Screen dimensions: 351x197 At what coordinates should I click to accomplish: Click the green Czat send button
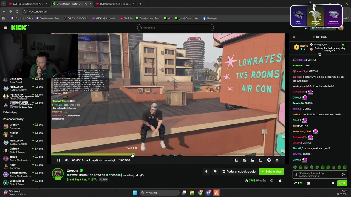point(342,183)
